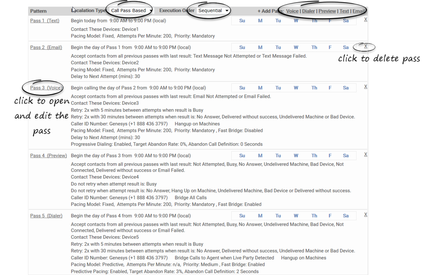Toggle Thursday for Pass 4

[x=314, y=156]
